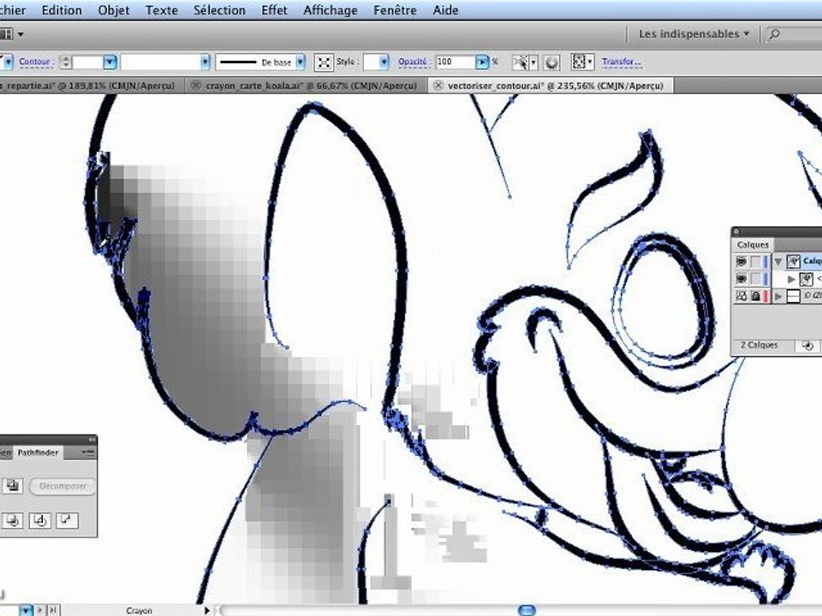Open the Transfor... panel link
Screen dimensions: 822x616
click(622, 62)
